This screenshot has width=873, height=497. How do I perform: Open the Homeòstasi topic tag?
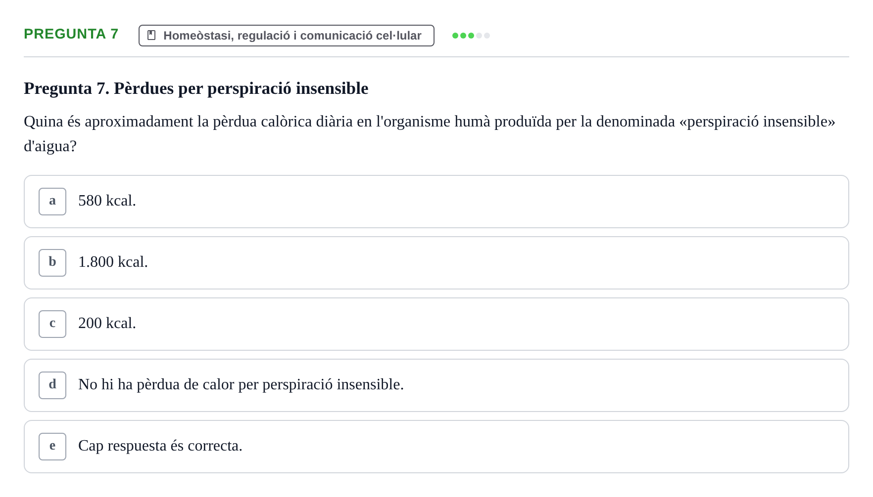(x=287, y=36)
